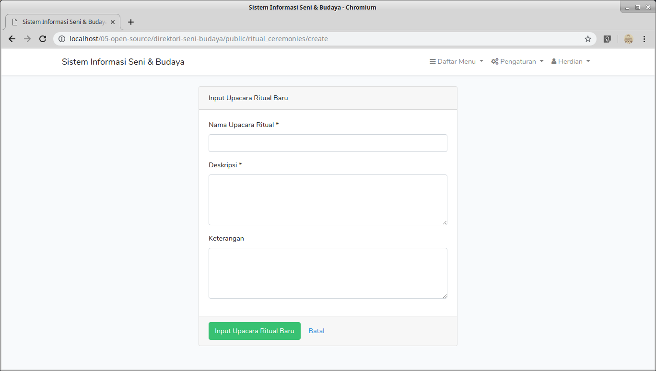Click inside the Keterangan textarea
Viewport: 656px width, 371px height.
[x=328, y=273]
